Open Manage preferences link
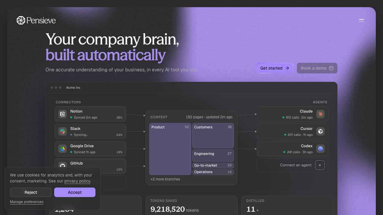 (27, 202)
